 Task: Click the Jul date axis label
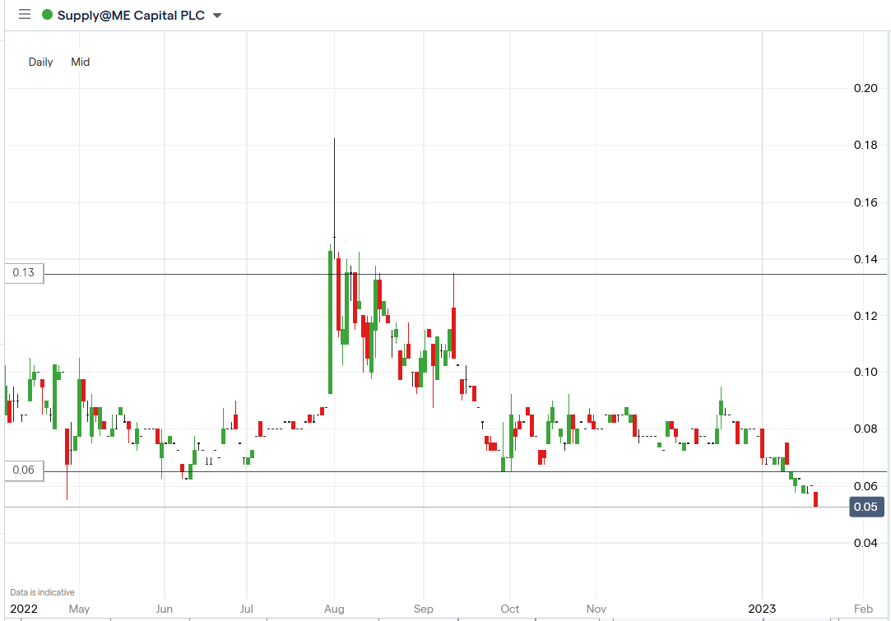(x=247, y=609)
